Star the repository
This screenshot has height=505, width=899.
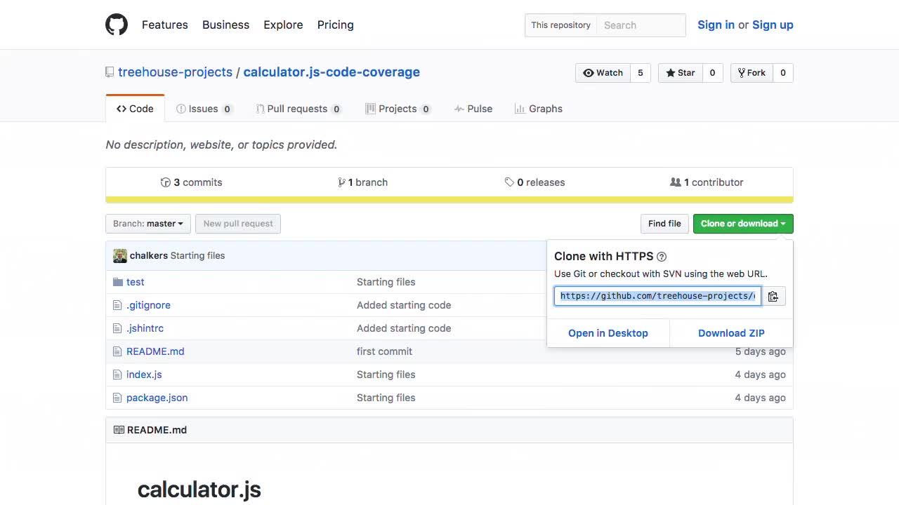point(680,72)
